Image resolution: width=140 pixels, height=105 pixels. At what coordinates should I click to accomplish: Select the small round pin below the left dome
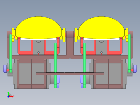tap(38, 52)
